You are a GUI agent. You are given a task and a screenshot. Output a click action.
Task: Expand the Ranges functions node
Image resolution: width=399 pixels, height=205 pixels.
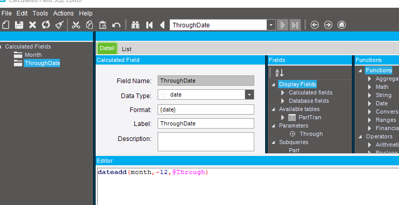[370, 120]
